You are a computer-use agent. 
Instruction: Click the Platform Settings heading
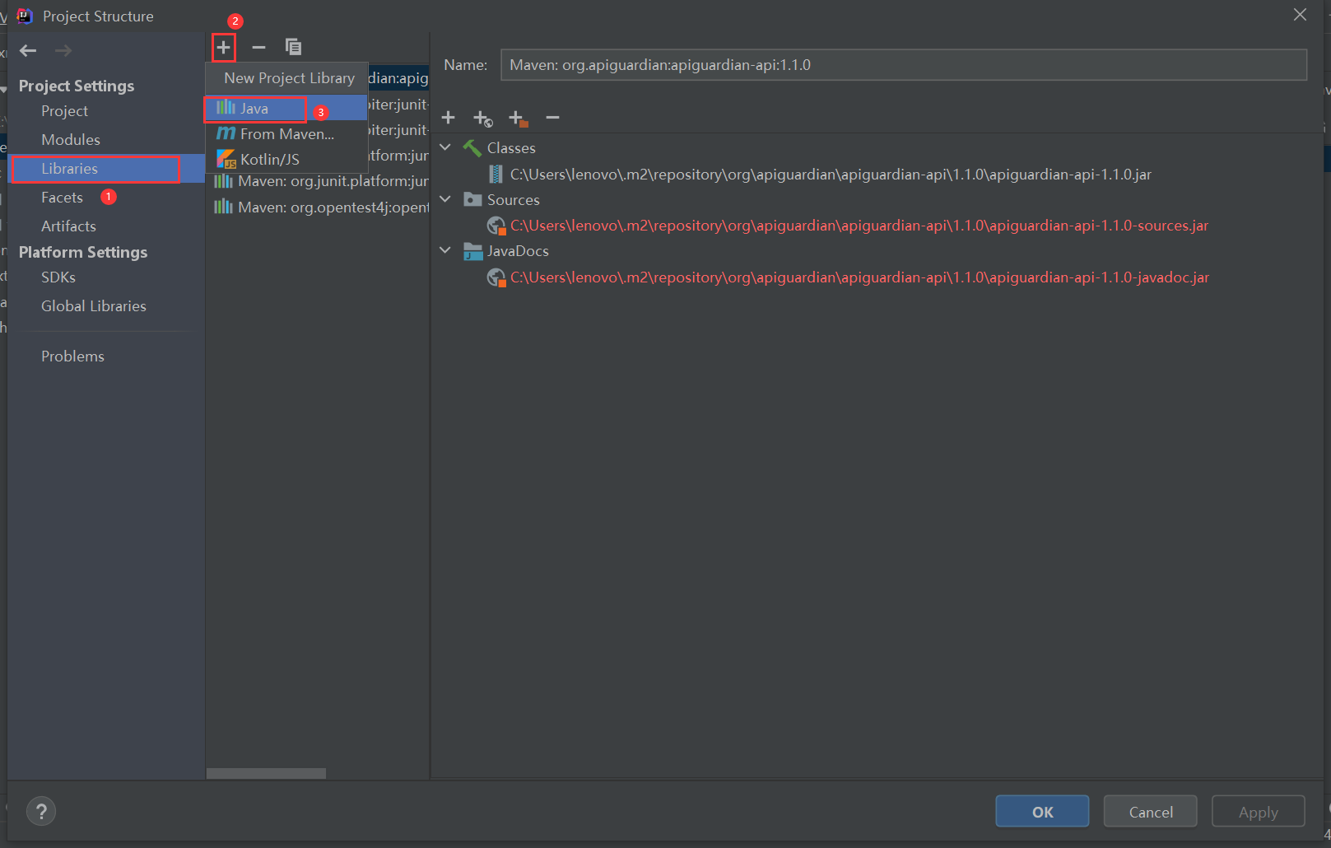point(83,252)
